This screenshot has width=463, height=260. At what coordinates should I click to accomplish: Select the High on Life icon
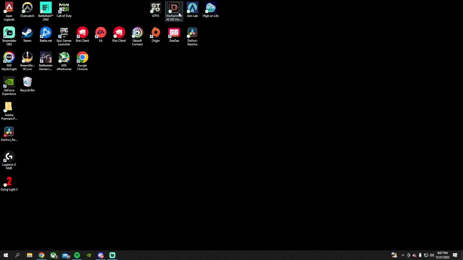[211, 10]
